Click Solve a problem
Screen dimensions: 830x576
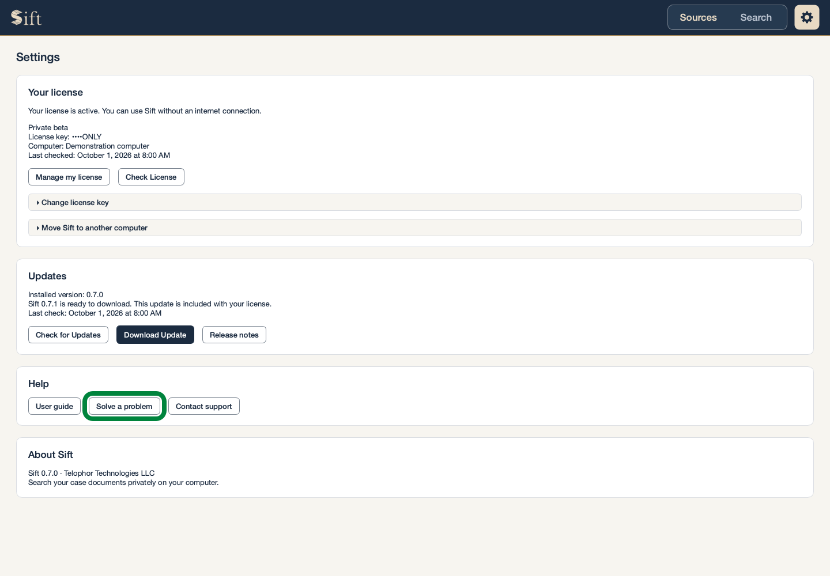124,406
